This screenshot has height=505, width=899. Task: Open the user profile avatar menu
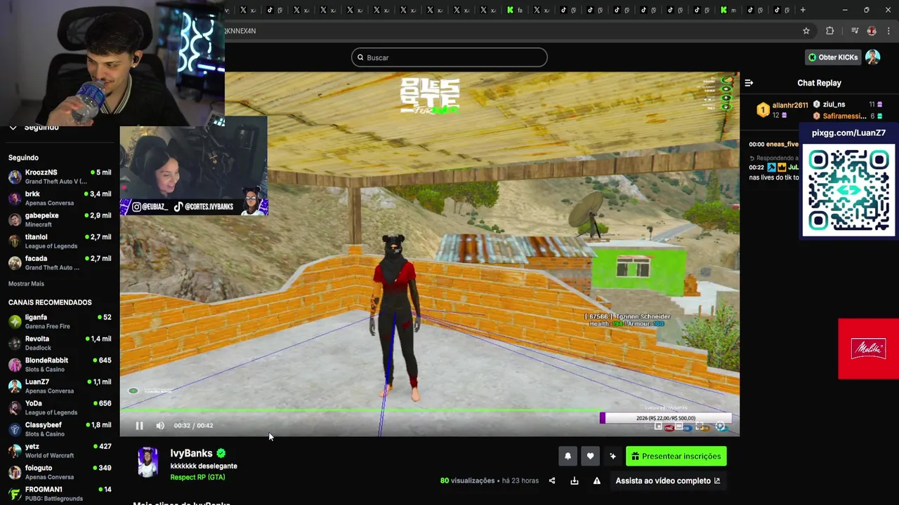873,58
